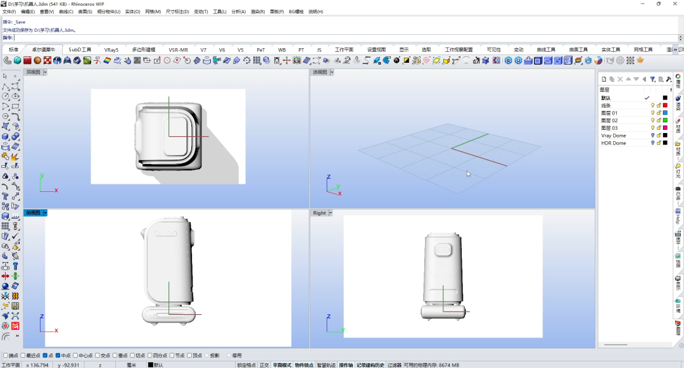Toggle 锁定格点 in status bar

point(246,365)
